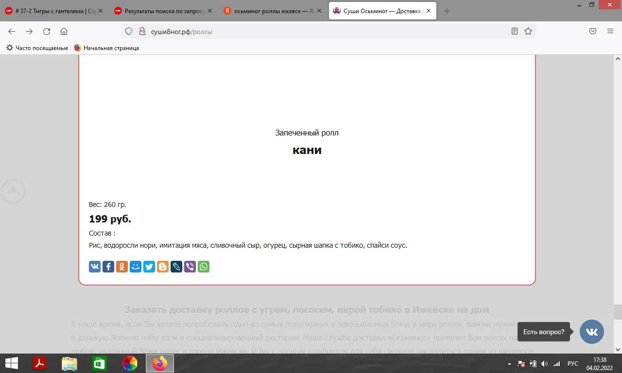
Task: Share the roll on Blogger
Action: pyautogui.click(x=163, y=267)
